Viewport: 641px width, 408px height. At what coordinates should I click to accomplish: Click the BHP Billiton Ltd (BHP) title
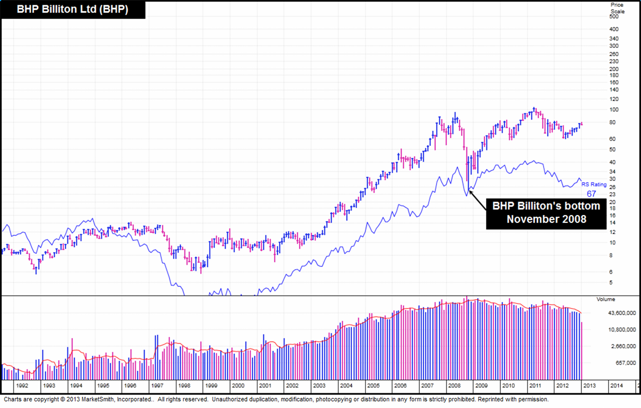tap(72, 9)
